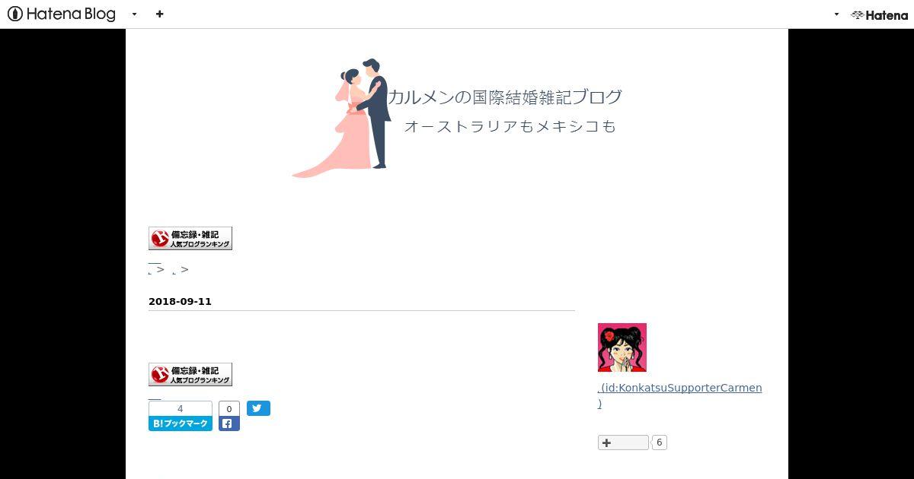Open the dropdown arrow beside Hatena Blog
Image resolution: width=914 pixels, height=479 pixels.
click(135, 14)
